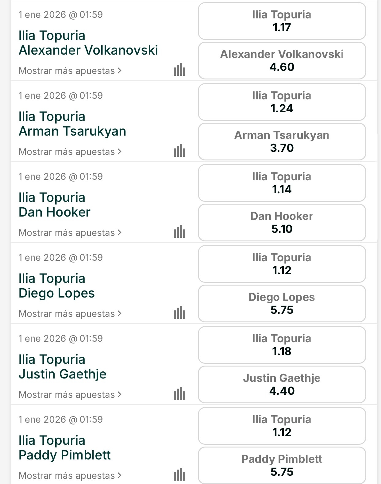Bet on Alexander Volkanovski at 4.60

click(x=282, y=61)
